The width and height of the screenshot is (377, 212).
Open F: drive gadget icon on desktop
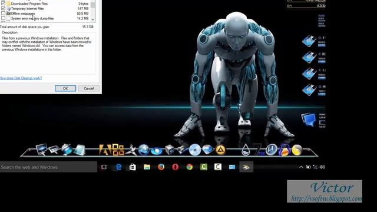(309, 74)
